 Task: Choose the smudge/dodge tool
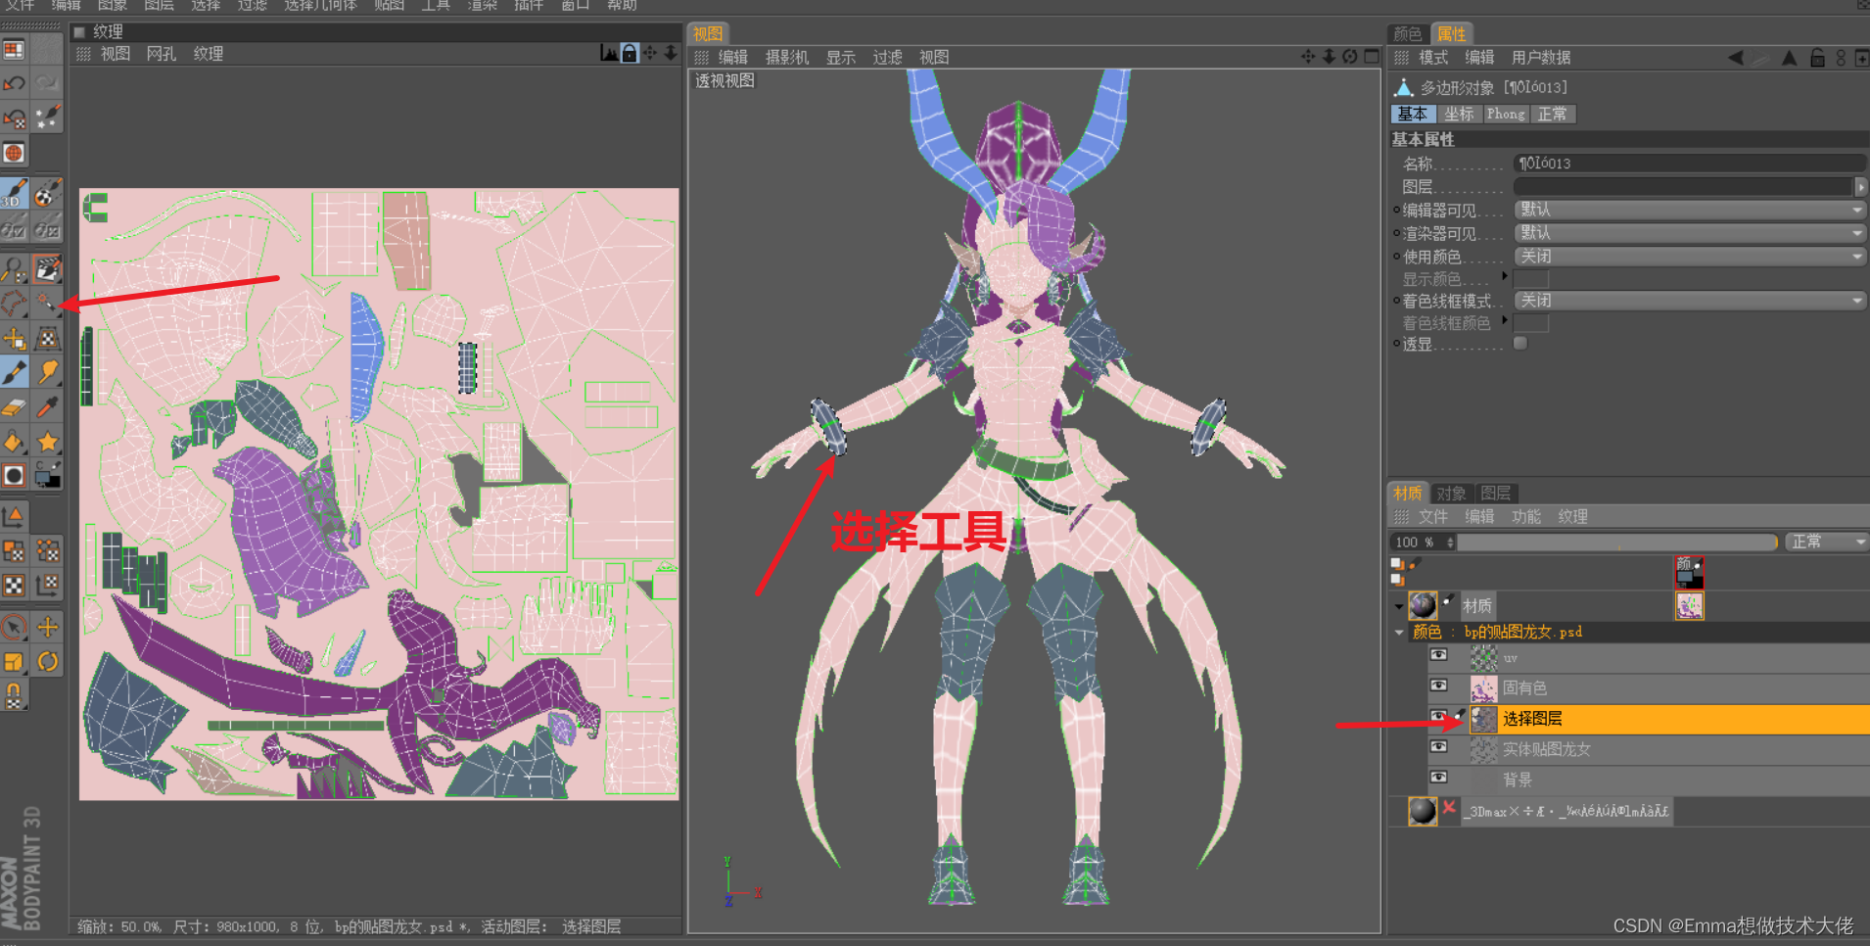[x=47, y=372]
